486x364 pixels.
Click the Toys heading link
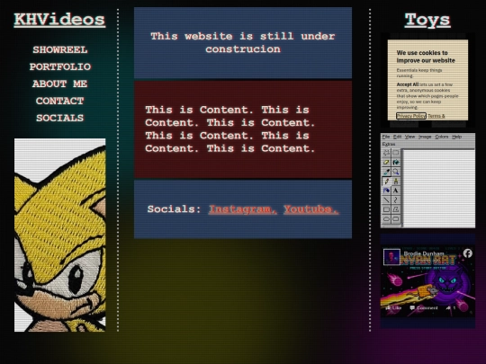427,20
